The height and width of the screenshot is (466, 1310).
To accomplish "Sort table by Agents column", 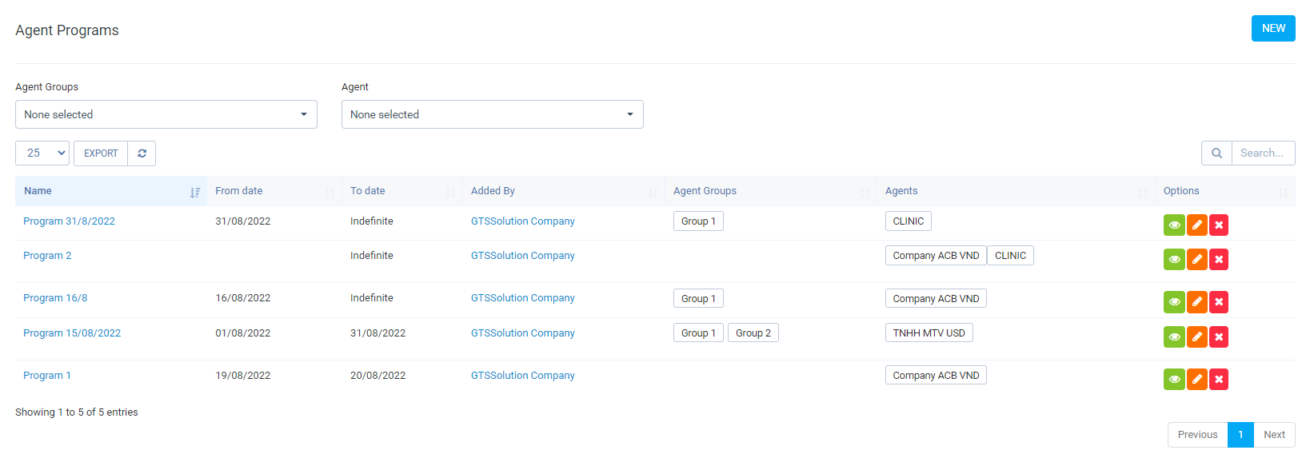I will (x=1016, y=191).
